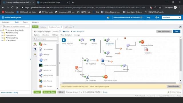
Task: Select the Notify shape on canvas
Action: [x=102, y=60]
